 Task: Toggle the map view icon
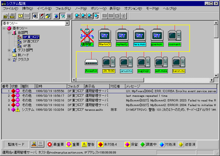tap(63, 16)
